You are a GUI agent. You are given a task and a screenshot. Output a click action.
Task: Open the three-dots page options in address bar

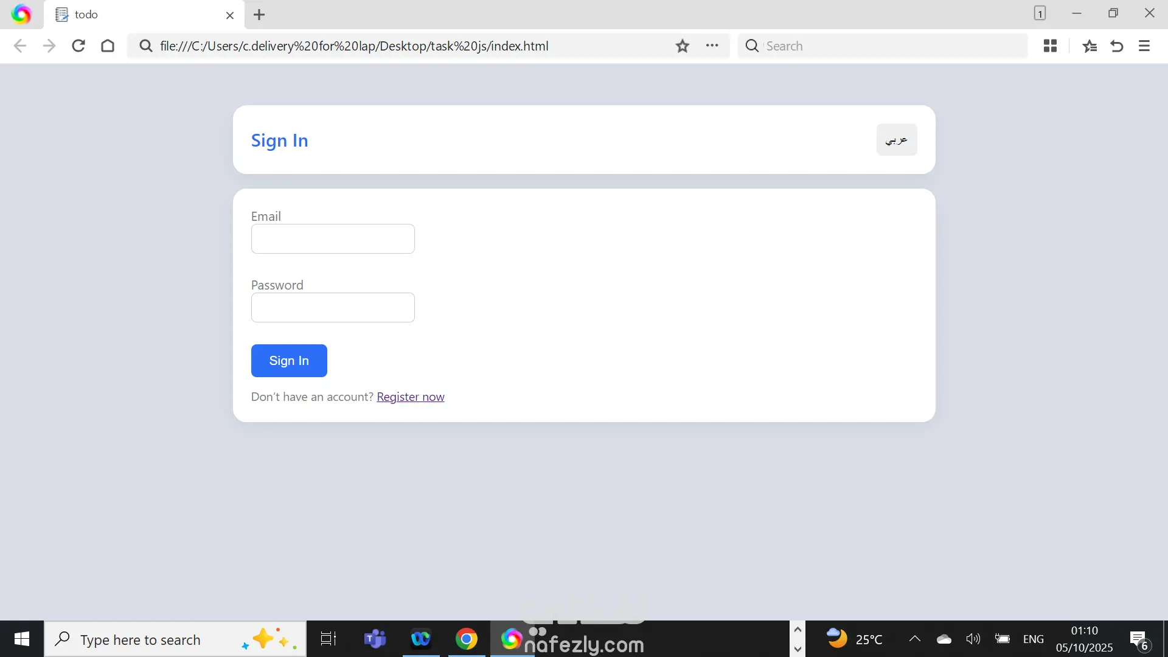(x=712, y=46)
